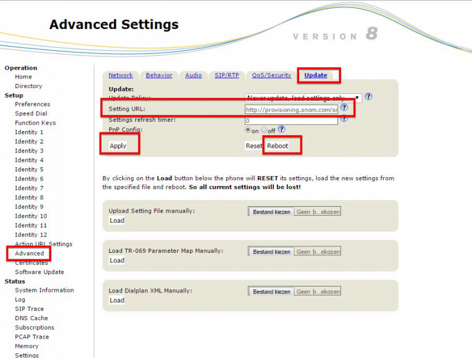This screenshot has height=358, width=472.
Task: Click the Reboot button
Action: point(277,146)
